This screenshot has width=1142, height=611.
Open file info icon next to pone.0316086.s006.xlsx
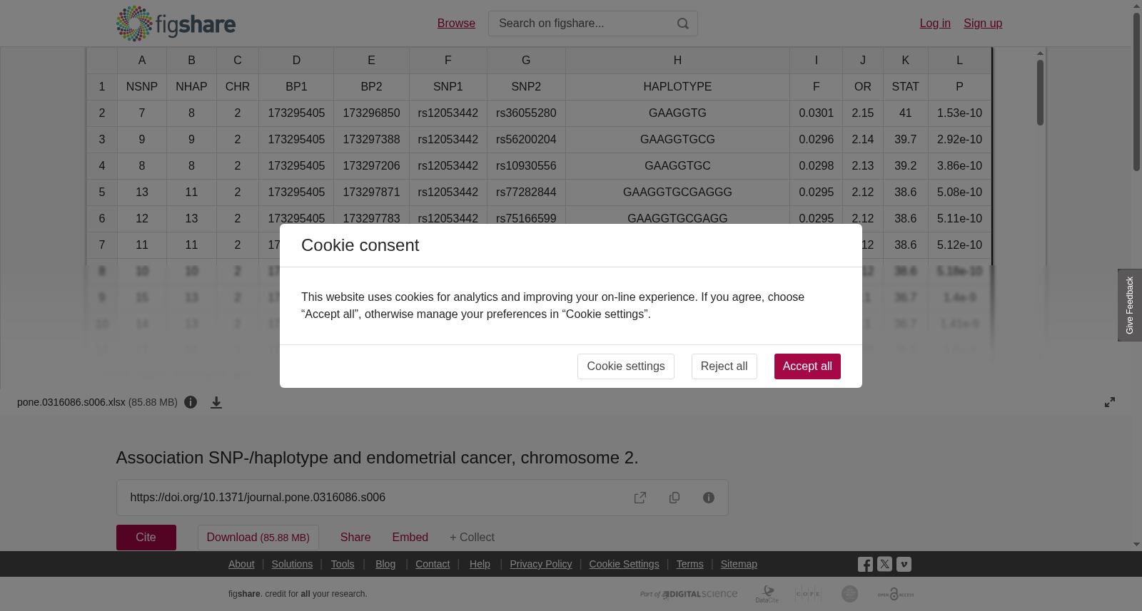191,402
